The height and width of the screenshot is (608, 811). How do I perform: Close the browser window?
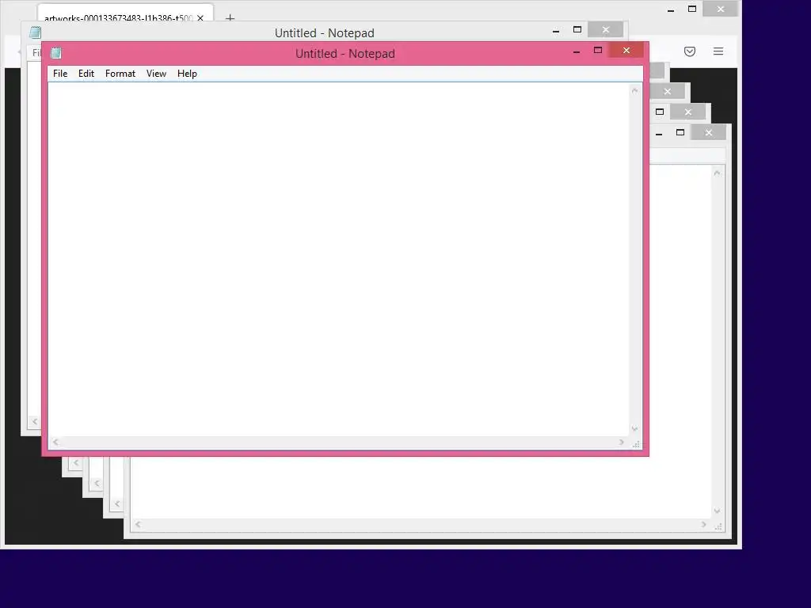click(x=721, y=9)
